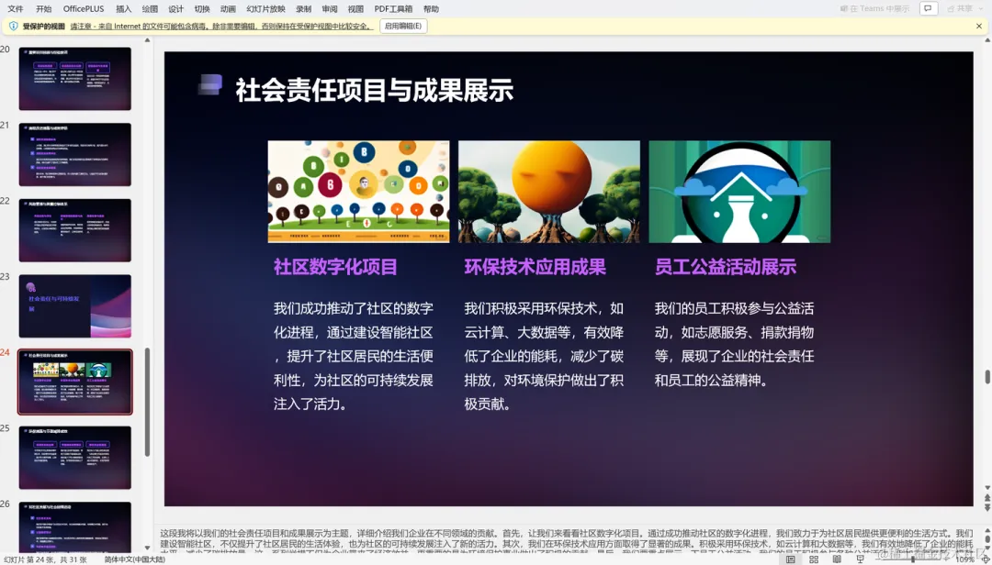Click the slide title 社会责任项目与成果展示
Screen dimensions: 992x565
[x=374, y=90]
